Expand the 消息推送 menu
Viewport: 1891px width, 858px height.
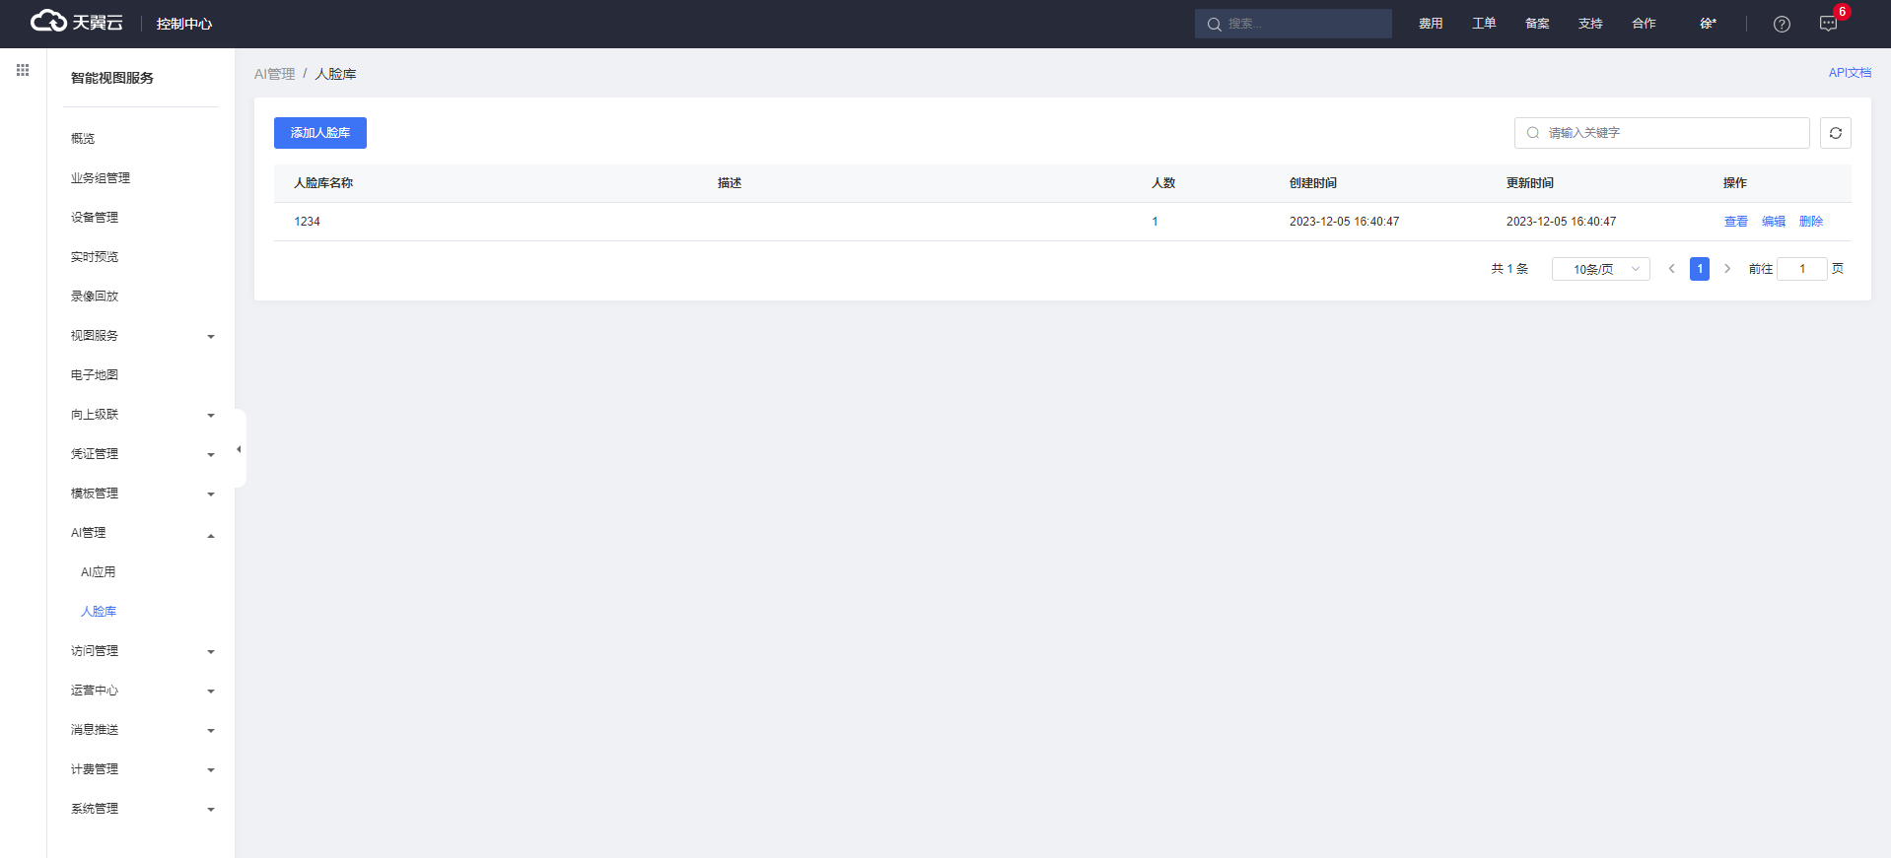[142, 730]
